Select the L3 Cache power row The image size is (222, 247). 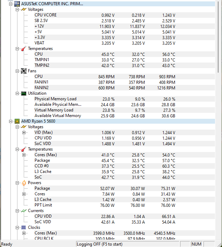point(124,199)
